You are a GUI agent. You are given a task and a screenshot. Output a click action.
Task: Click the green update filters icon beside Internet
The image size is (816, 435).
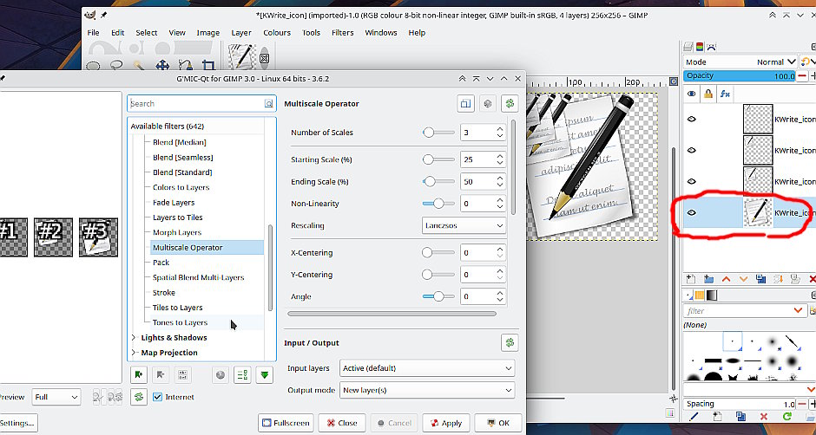[137, 397]
